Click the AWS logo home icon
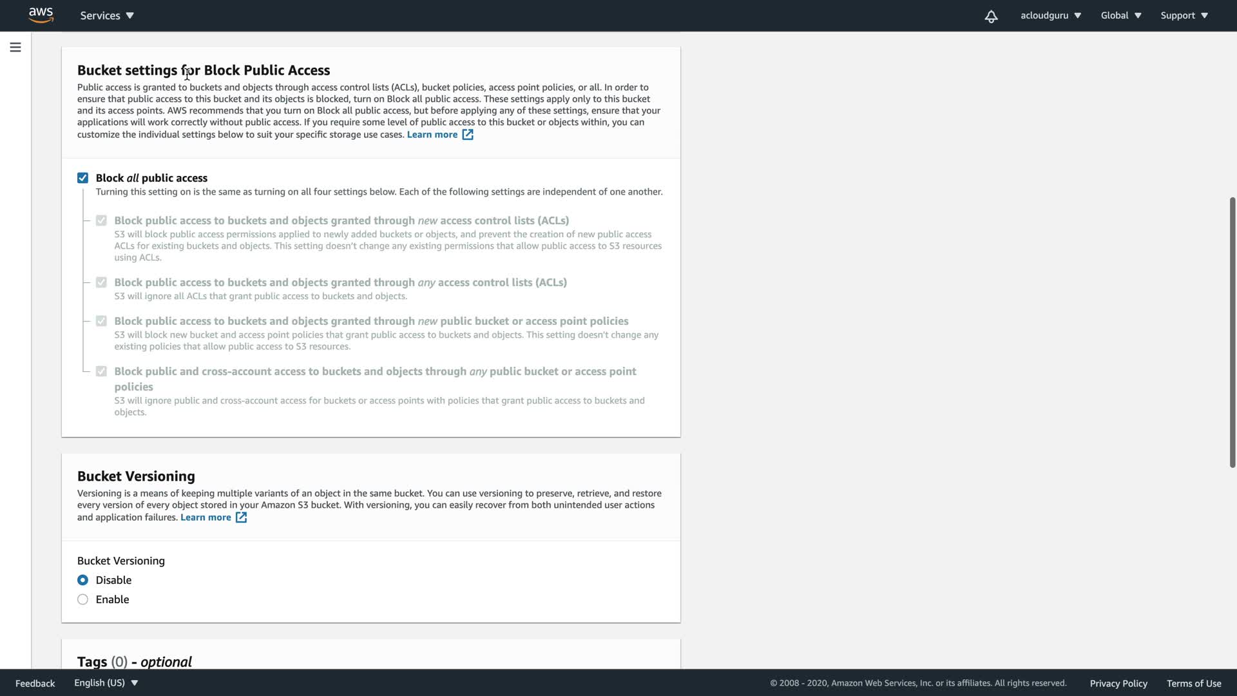1237x696 pixels. tap(41, 15)
